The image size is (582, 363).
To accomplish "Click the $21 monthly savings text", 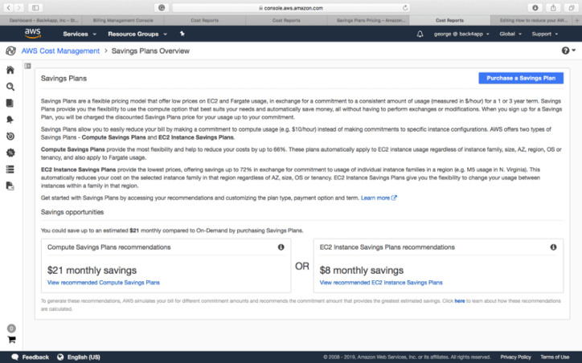I will point(92,271).
